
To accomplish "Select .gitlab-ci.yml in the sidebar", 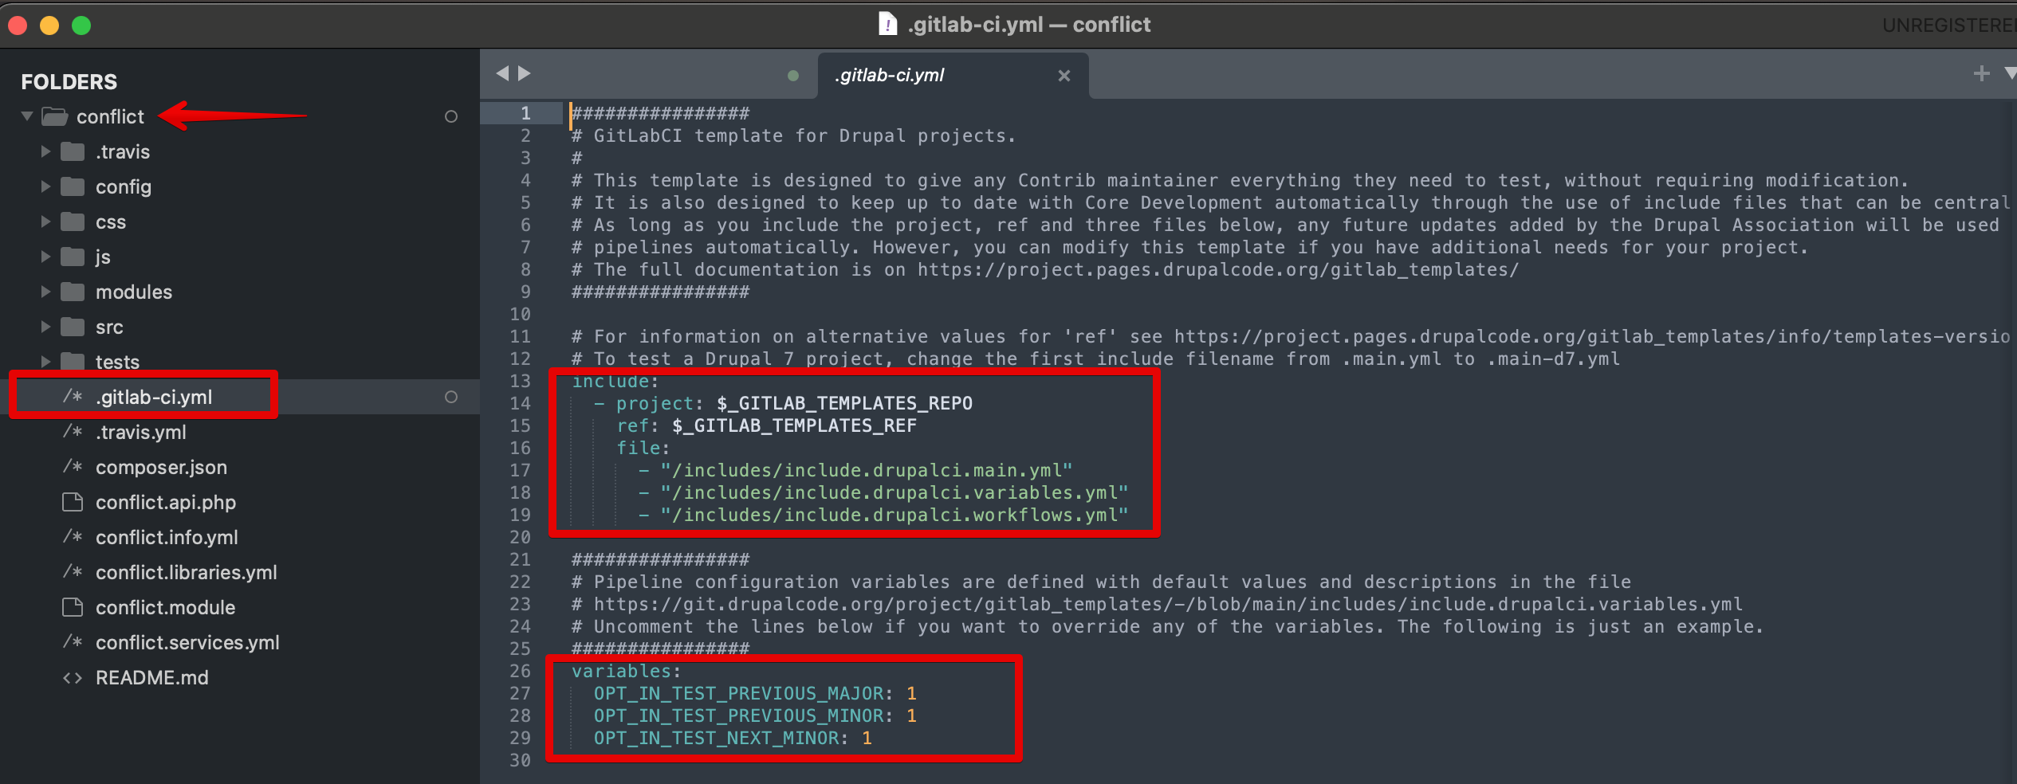I will tap(154, 396).
